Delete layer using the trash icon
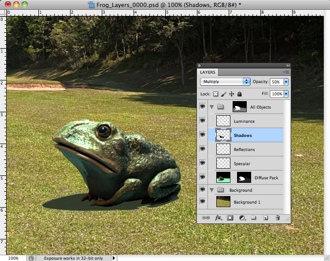330x261 pixels. pos(278,218)
